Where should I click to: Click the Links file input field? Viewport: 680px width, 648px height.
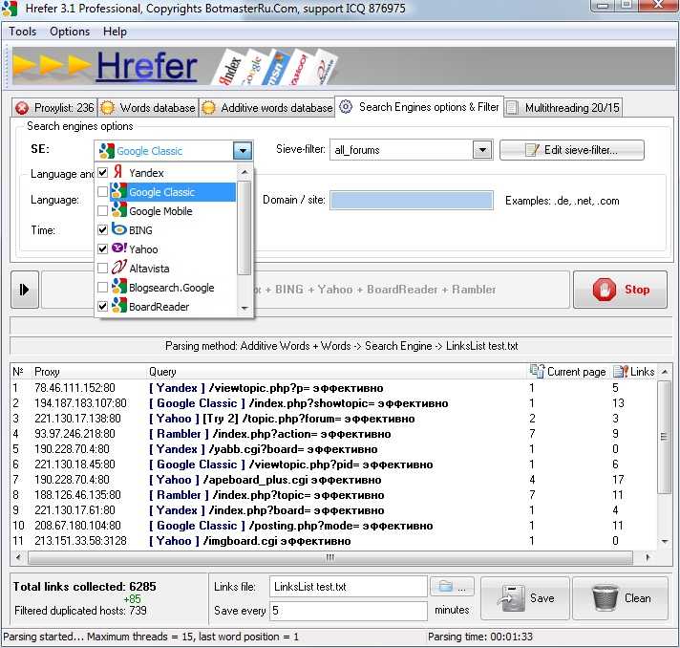point(349,587)
